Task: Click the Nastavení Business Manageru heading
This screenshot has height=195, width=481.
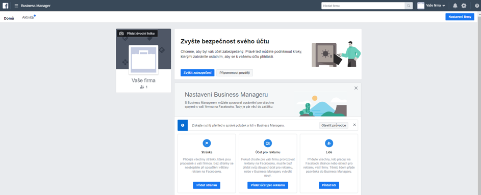Action: [226, 94]
